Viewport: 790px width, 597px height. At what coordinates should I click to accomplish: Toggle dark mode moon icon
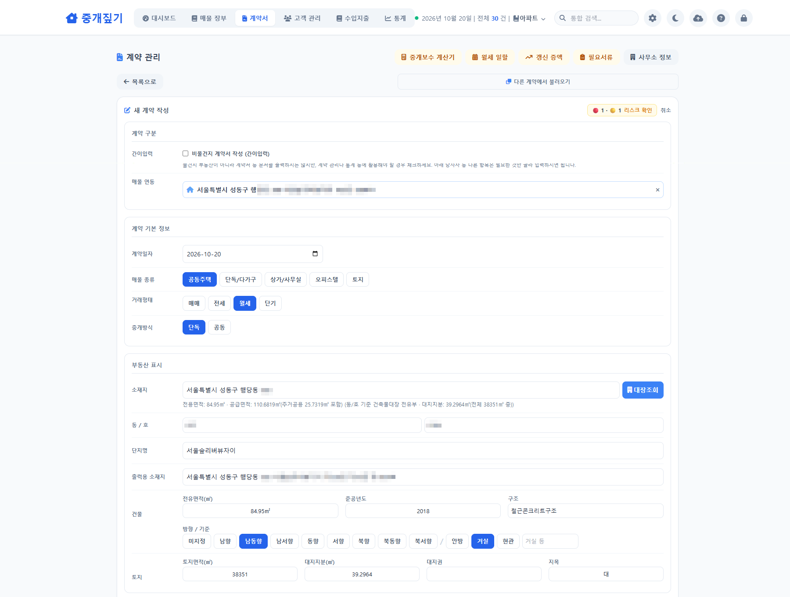[x=675, y=18]
